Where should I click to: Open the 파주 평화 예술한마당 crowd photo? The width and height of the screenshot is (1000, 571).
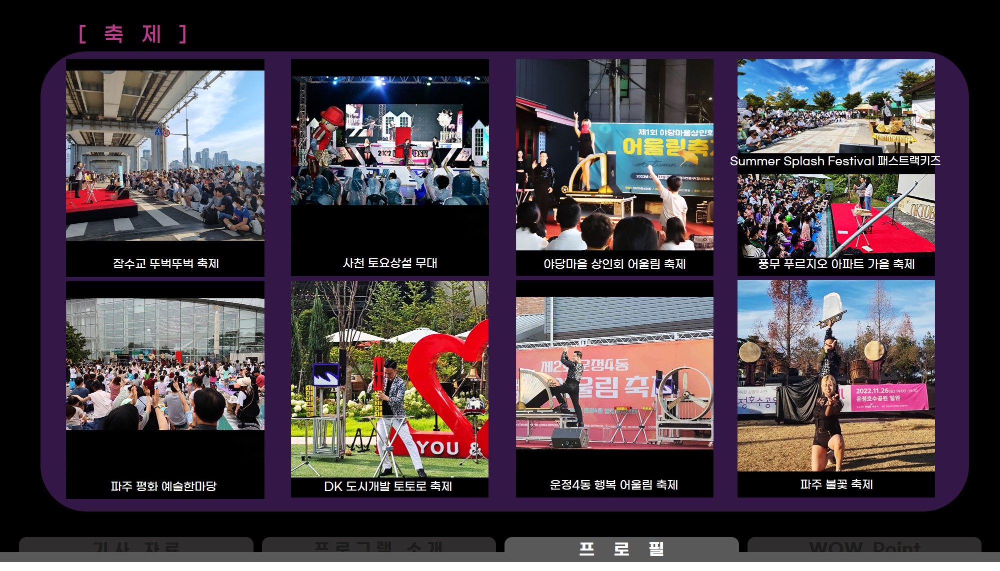pyautogui.click(x=165, y=364)
